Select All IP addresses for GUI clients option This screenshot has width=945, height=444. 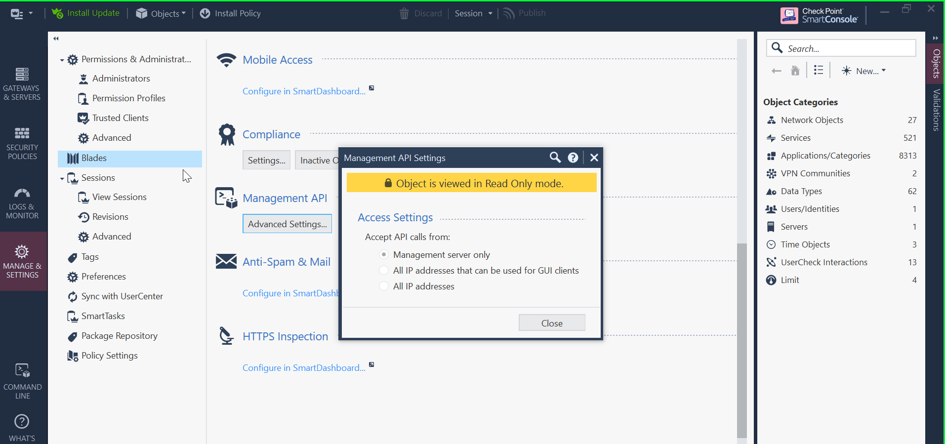[384, 271]
